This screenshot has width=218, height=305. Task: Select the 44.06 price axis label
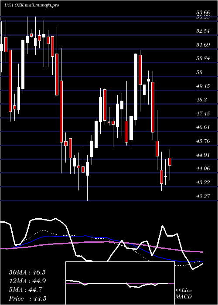coord(203,169)
